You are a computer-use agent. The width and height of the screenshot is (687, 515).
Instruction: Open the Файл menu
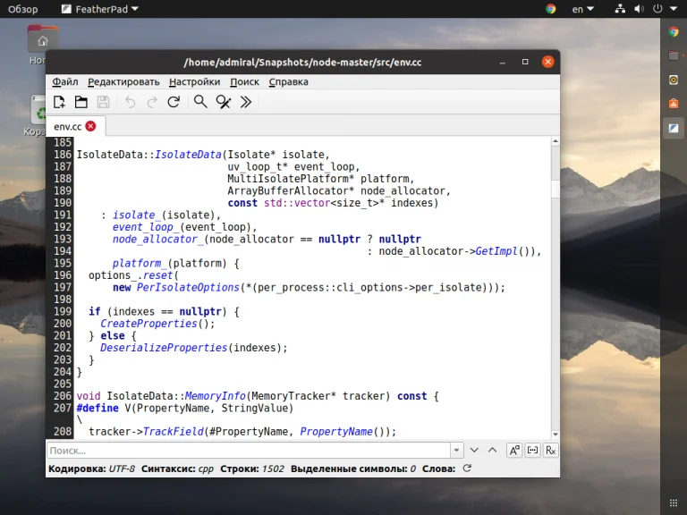pyautogui.click(x=64, y=81)
